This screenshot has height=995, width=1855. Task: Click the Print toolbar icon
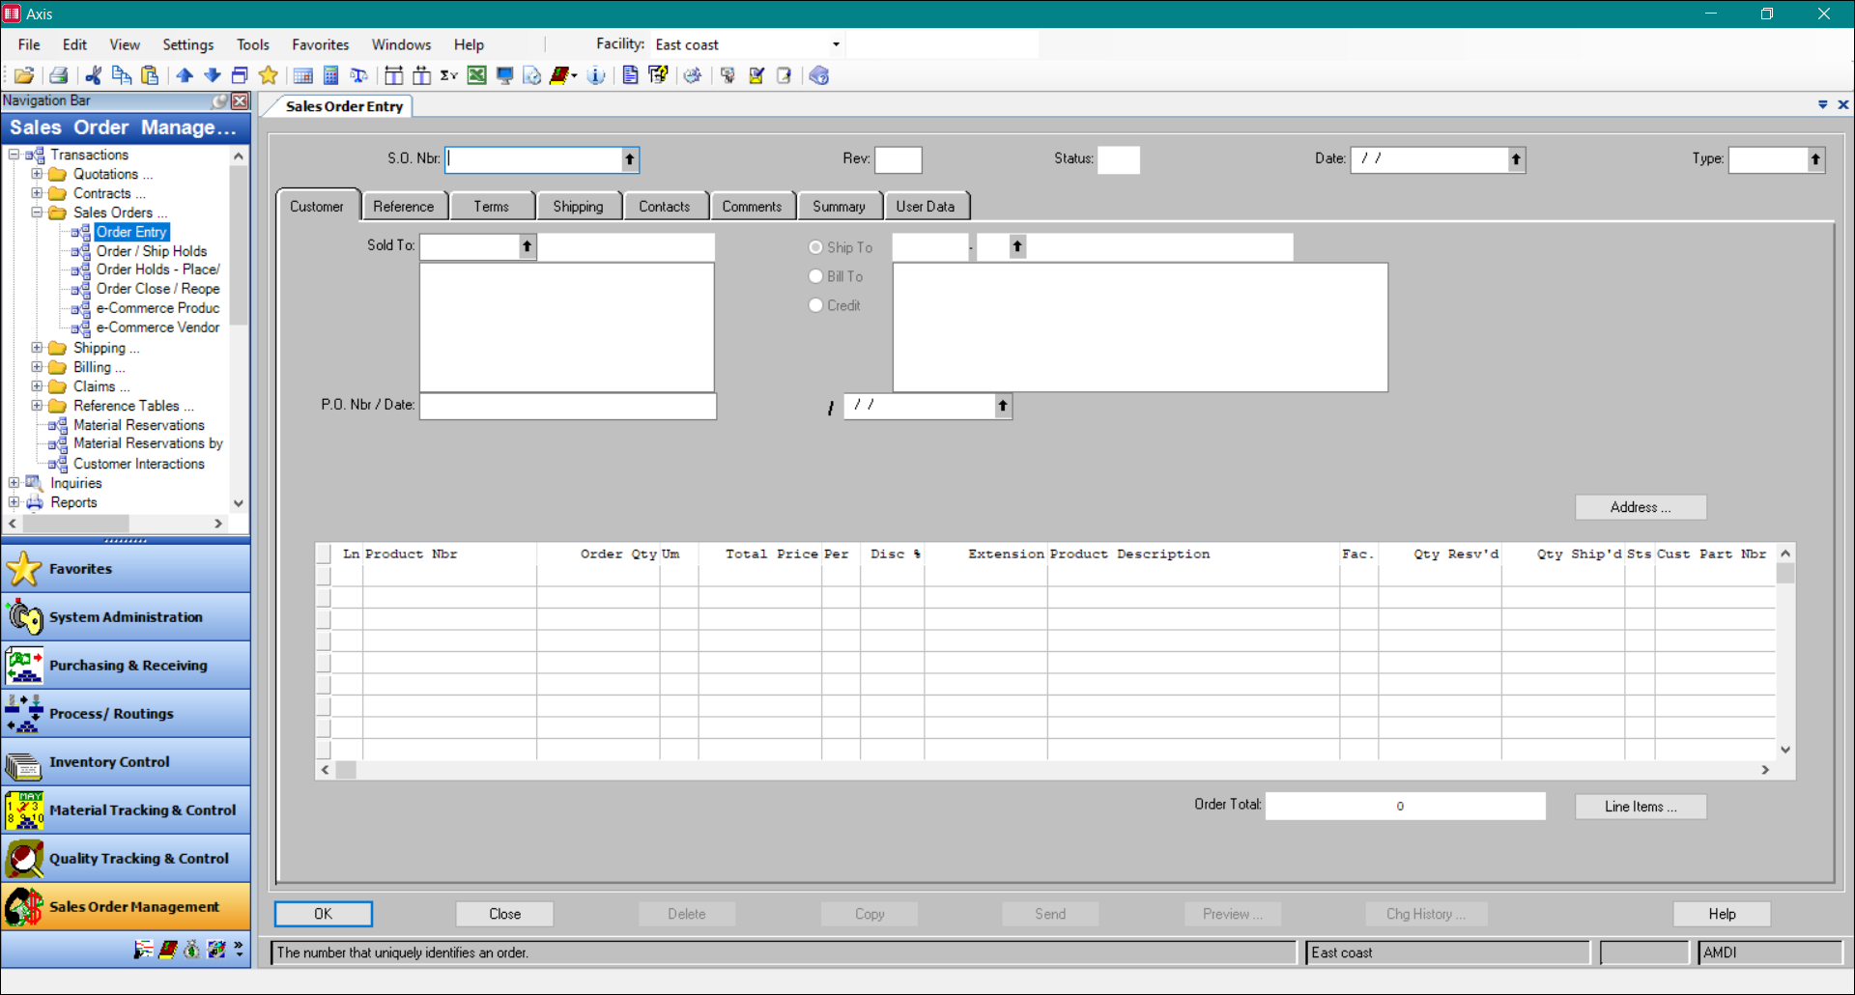(x=58, y=75)
